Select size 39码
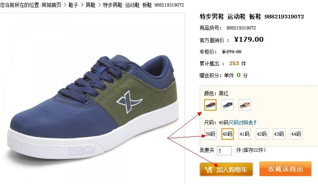 point(210,134)
